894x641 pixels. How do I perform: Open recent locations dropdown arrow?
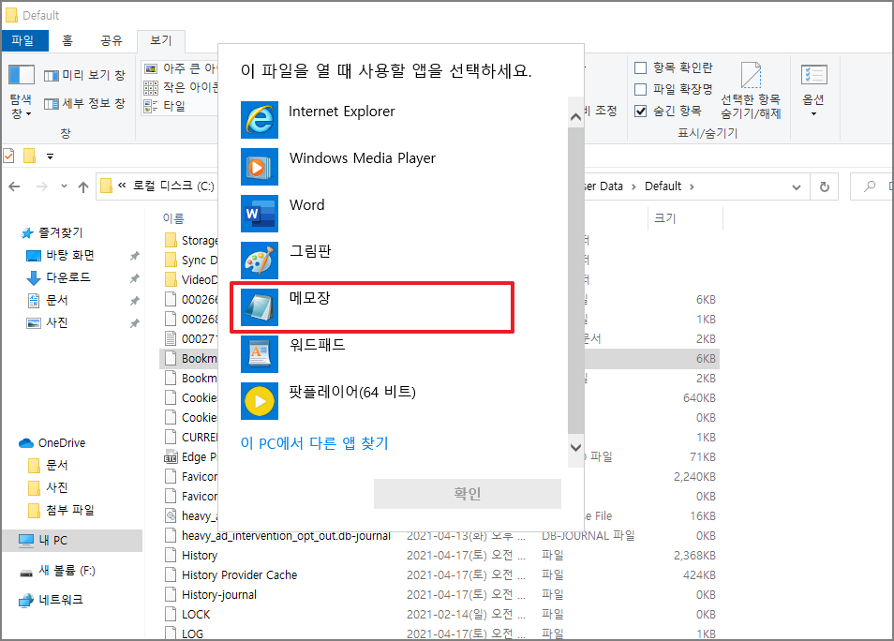click(x=64, y=186)
